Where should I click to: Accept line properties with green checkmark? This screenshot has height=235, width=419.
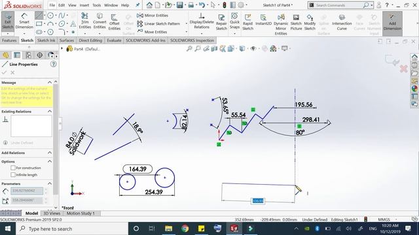(4, 72)
